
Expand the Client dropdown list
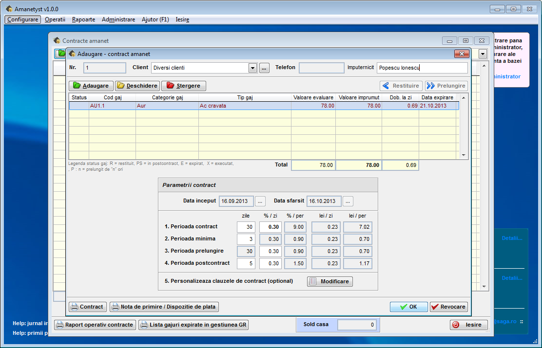tap(252, 68)
